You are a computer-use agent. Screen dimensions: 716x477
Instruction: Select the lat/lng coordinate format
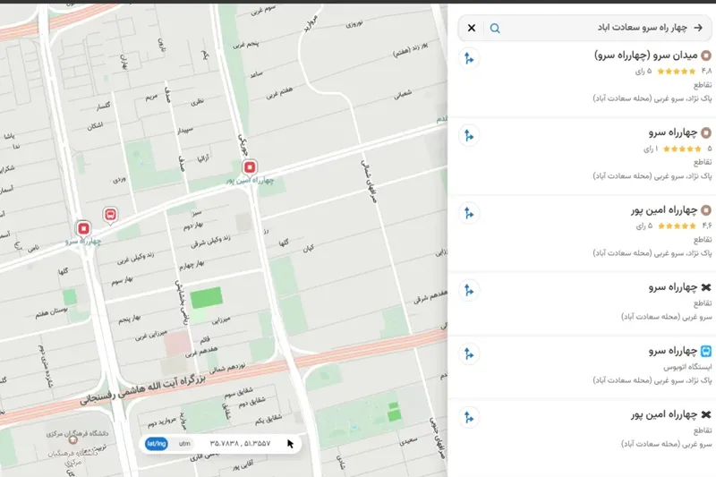[156, 444]
